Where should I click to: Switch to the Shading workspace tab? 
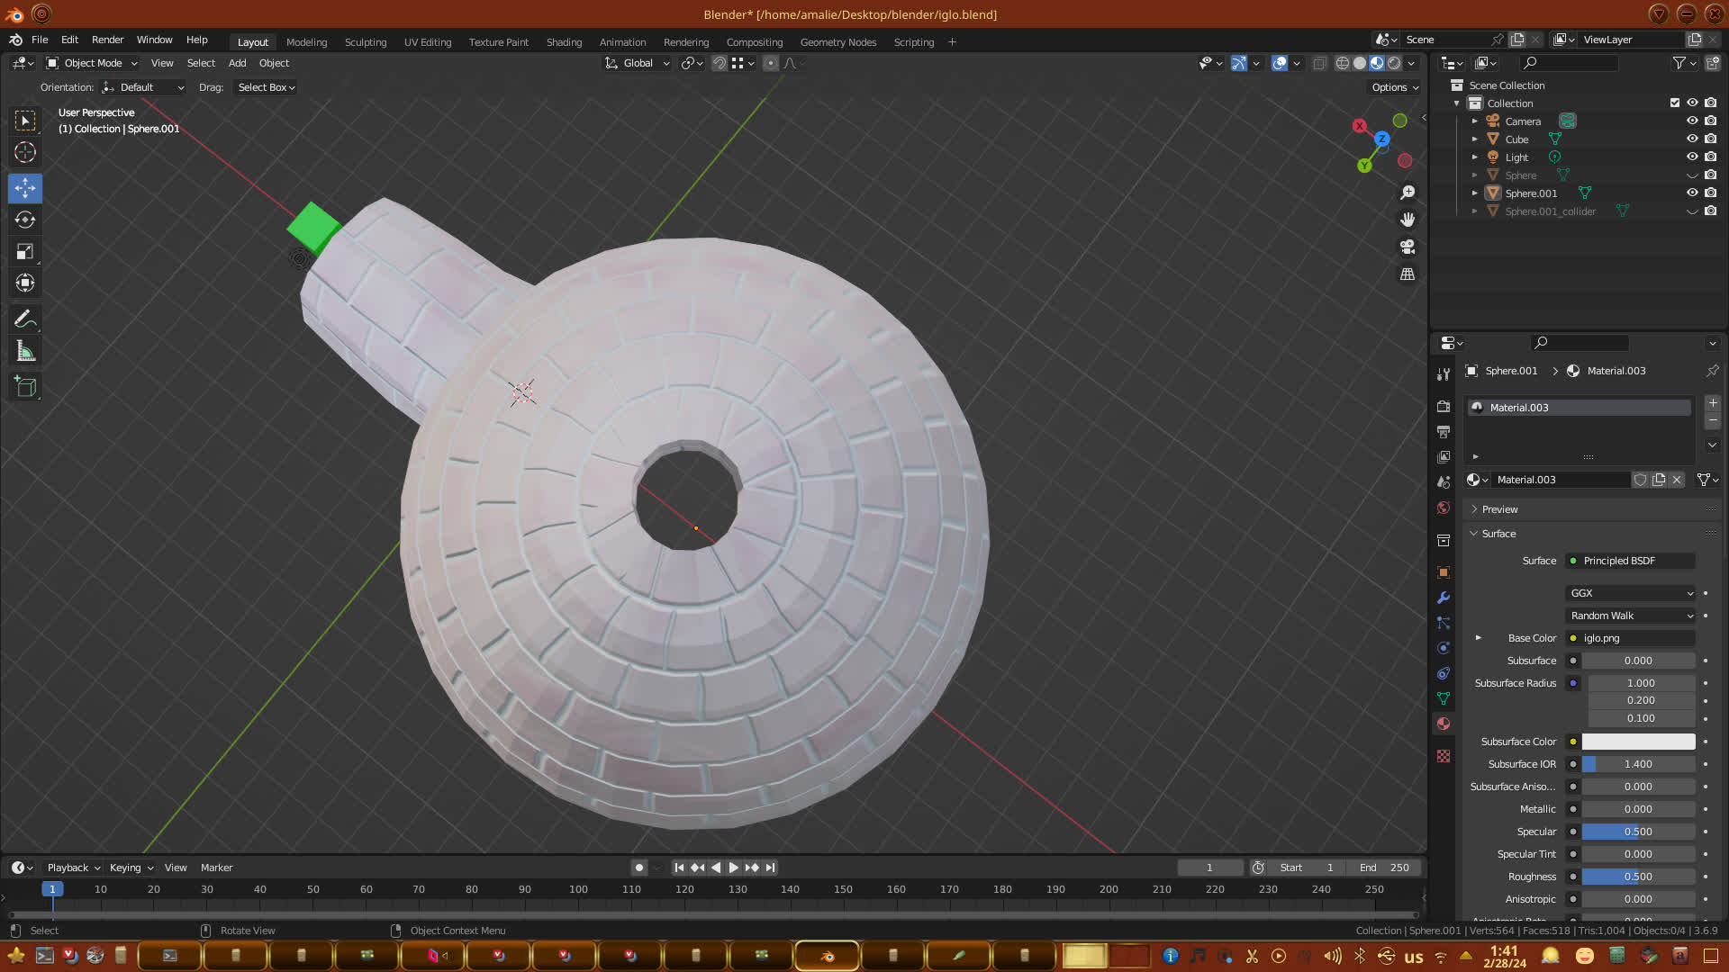pyautogui.click(x=564, y=42)
